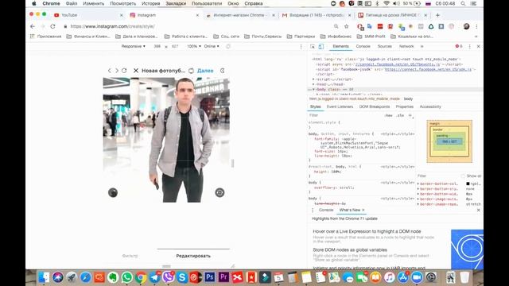Close the What's New drawer tab

(x=363, y=210)
